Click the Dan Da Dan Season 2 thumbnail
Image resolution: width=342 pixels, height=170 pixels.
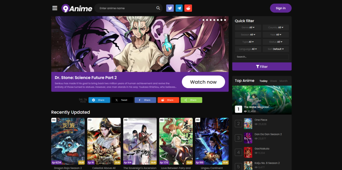point(248,138)
